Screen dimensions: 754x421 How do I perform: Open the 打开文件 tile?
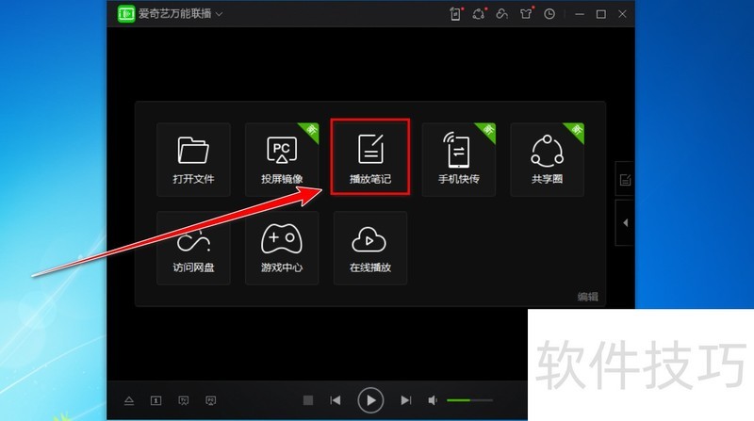click(193, 159)
